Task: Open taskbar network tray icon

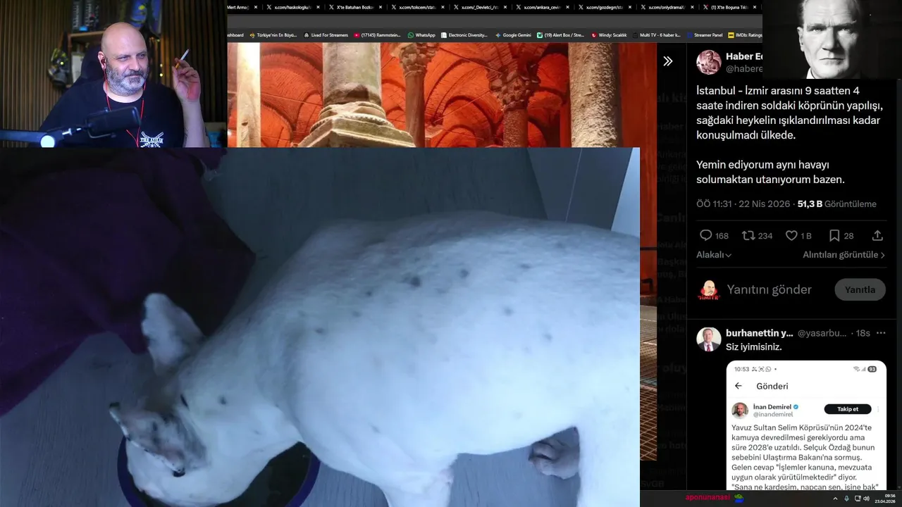Action: point(858,499)
